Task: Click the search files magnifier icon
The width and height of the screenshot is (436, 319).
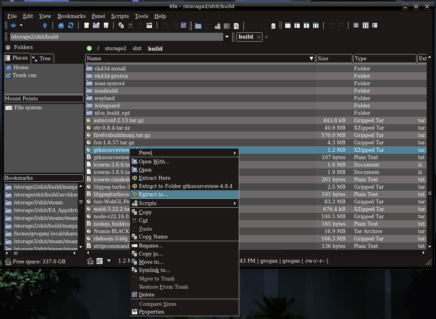Action: (236, 26)
